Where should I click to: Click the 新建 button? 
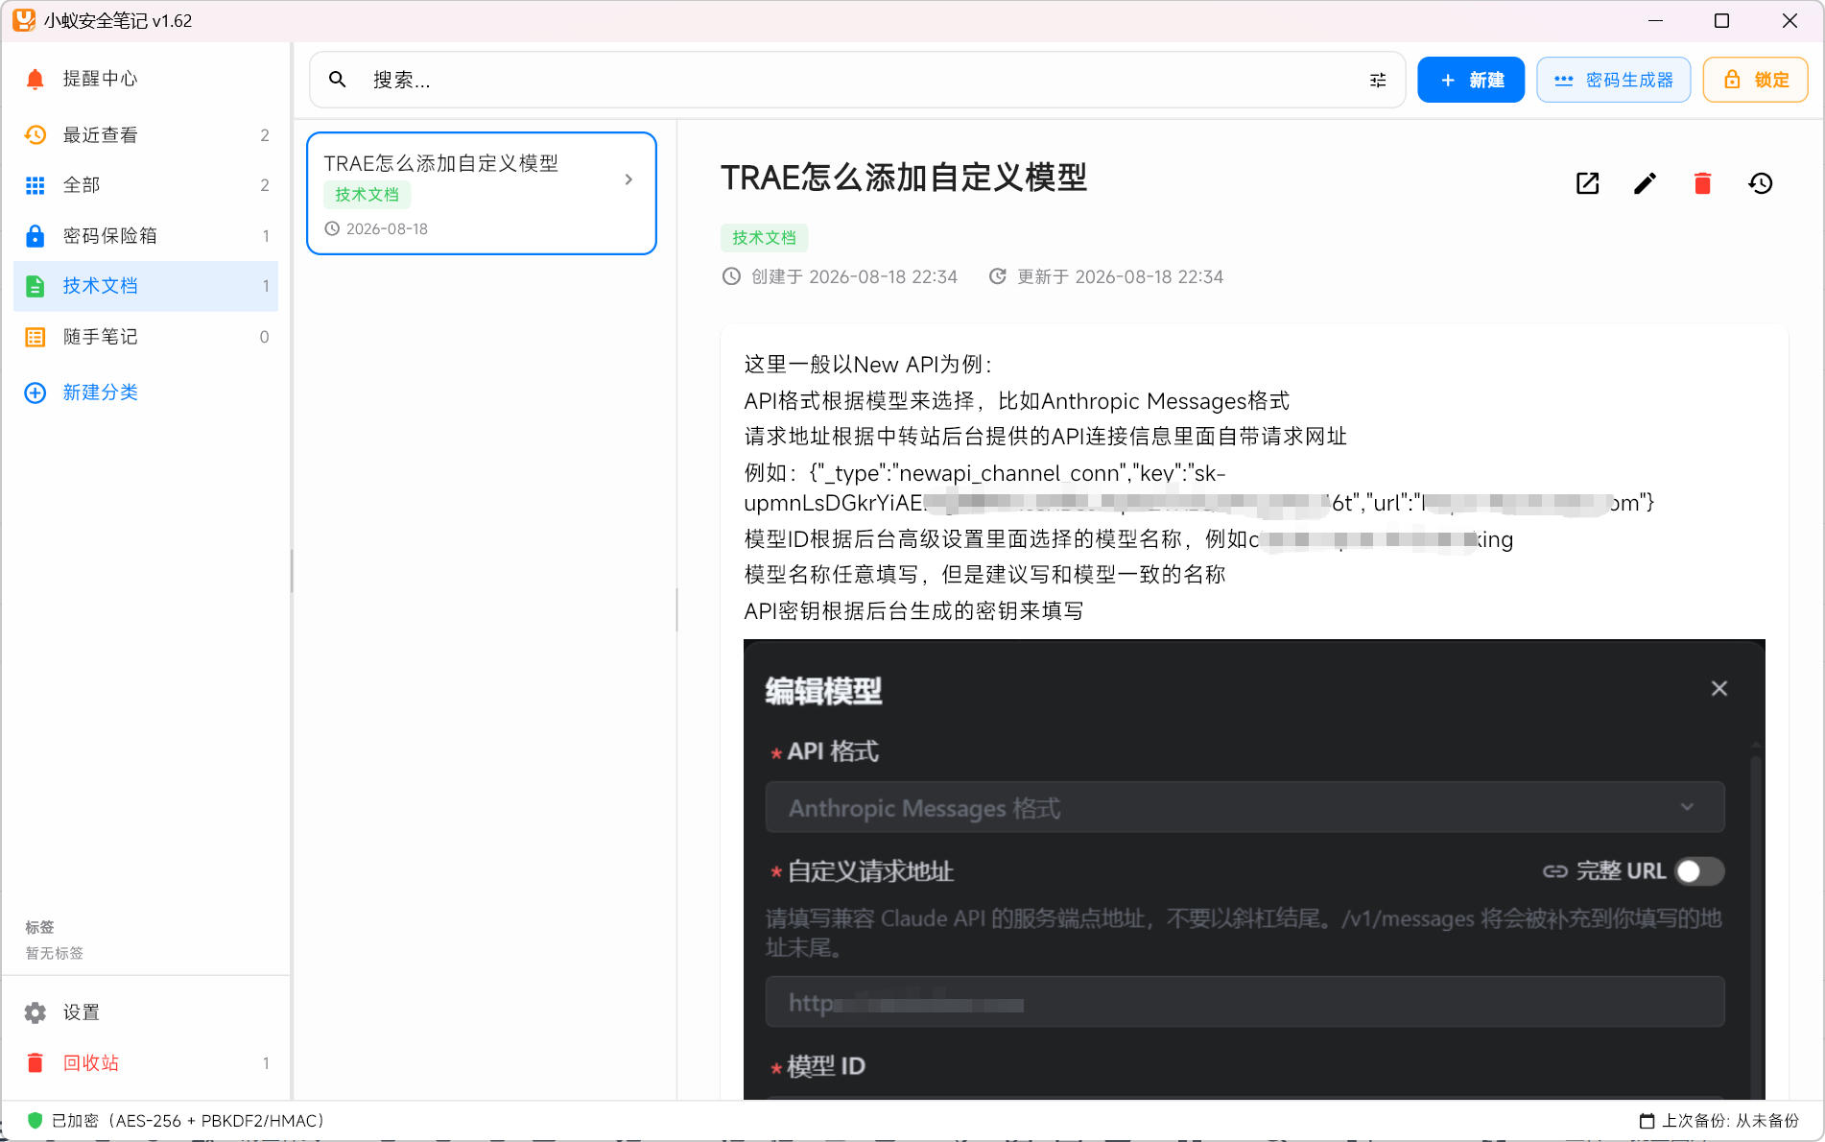(x=1471, y=80)
